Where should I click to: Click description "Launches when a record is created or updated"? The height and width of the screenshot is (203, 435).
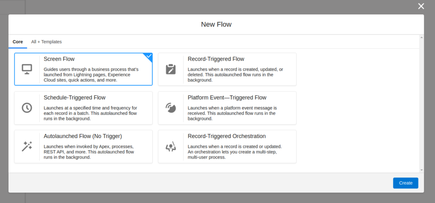pyautogui.click(x=234, y=152)
